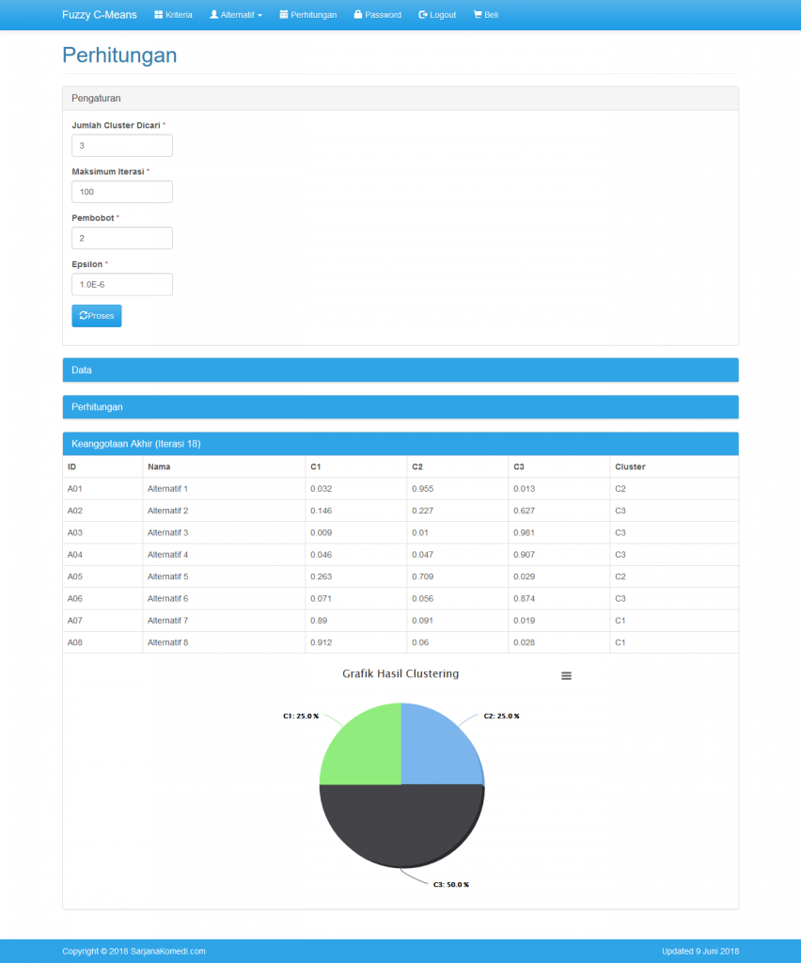Click the dark C3 pie slice

pos(401,826)
